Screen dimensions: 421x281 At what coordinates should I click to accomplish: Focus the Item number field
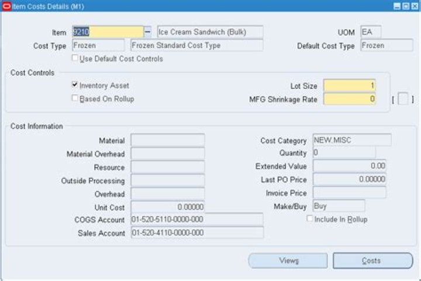(x=108, y=32)
